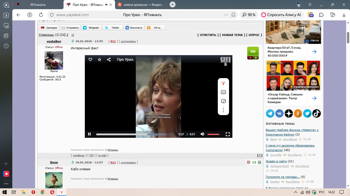Pause the video playback
The width and height of the screenshot is (350, 196).
coord(89,134)
